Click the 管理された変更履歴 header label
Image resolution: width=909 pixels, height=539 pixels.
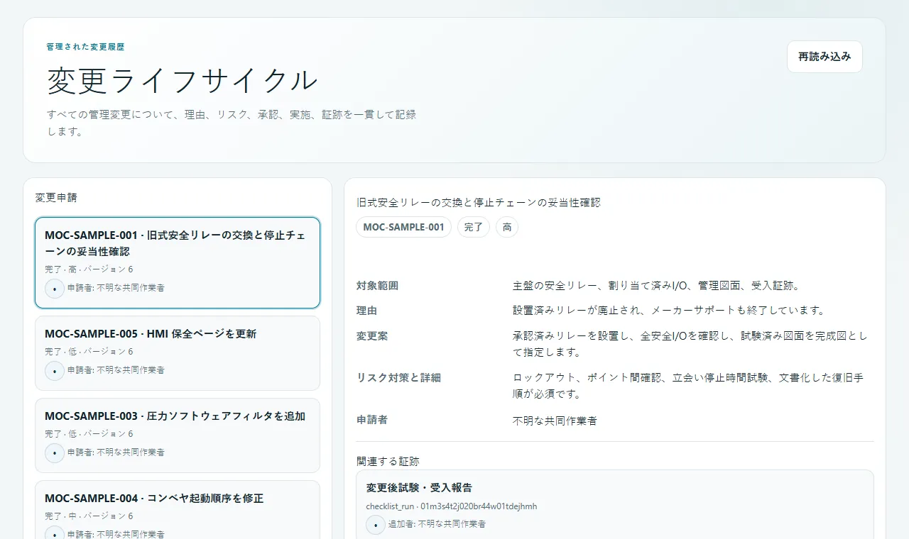(x=85, y=47)
